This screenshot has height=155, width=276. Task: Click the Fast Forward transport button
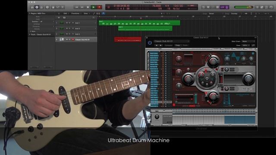click(x=82, y=7)
